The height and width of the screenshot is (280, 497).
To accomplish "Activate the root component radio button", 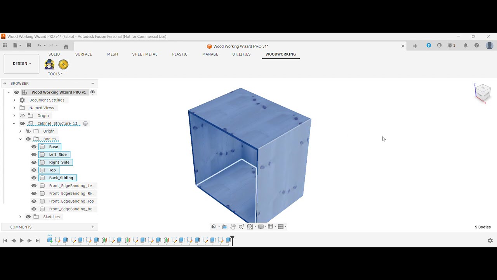I will coord(92,92).
